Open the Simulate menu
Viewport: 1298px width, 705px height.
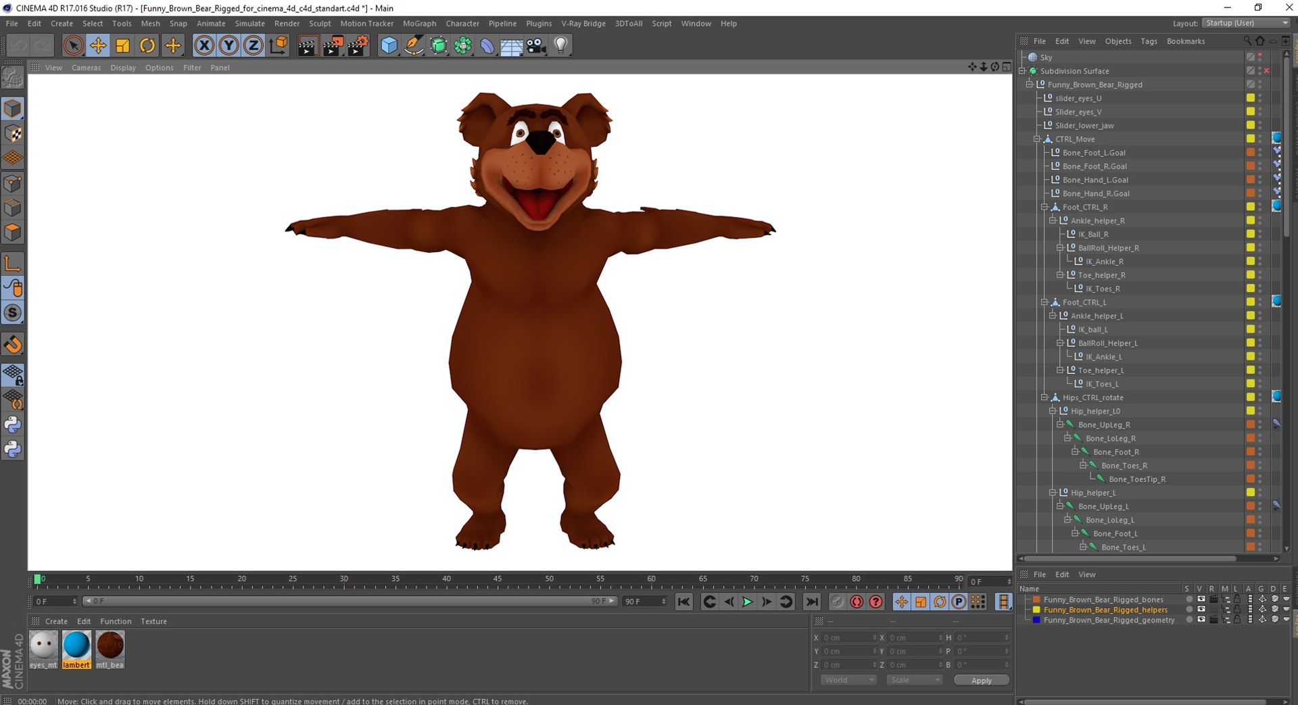pyautogui.click(x=249, y=24)
